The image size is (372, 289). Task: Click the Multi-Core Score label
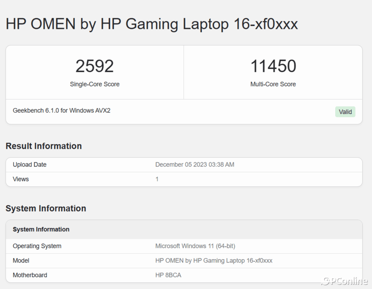273,84
